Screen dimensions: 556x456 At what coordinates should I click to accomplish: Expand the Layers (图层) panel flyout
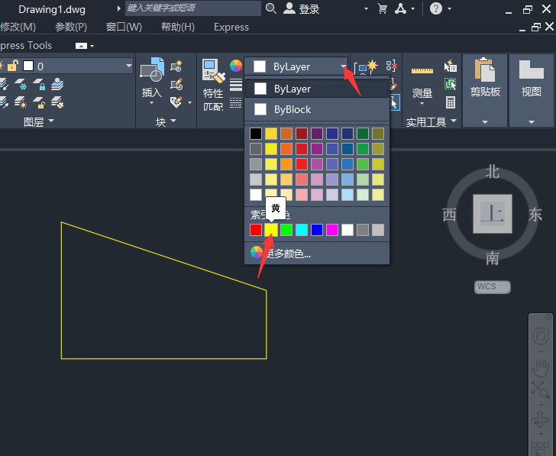[39, 121]
